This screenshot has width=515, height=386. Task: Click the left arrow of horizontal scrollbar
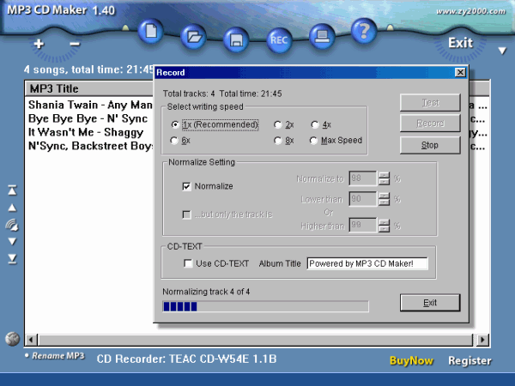click(32, 340)
